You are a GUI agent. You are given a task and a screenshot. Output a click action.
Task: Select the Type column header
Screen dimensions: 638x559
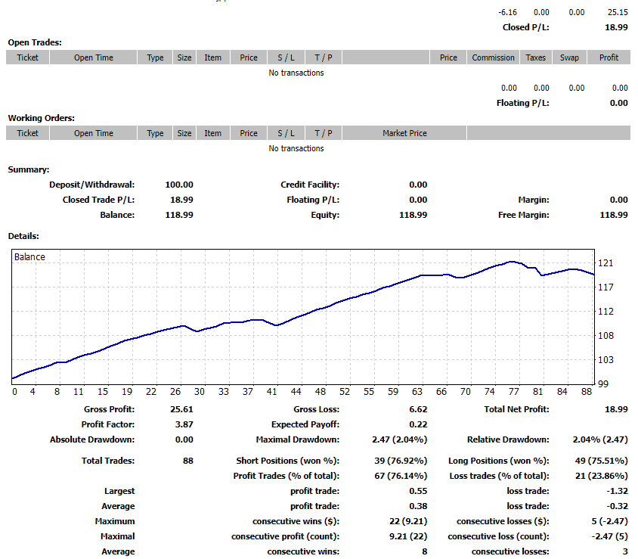(x=154, y=57)
